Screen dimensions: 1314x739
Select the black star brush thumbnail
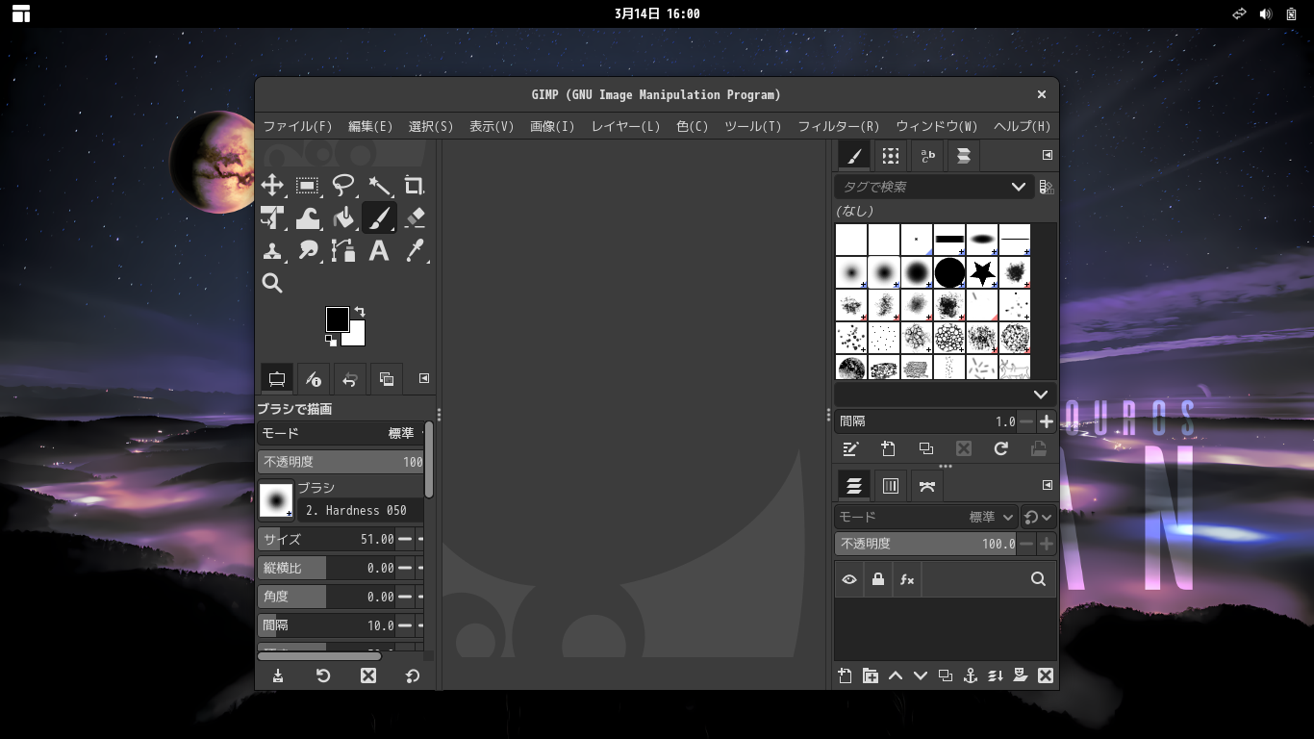[x=982, y=273]
